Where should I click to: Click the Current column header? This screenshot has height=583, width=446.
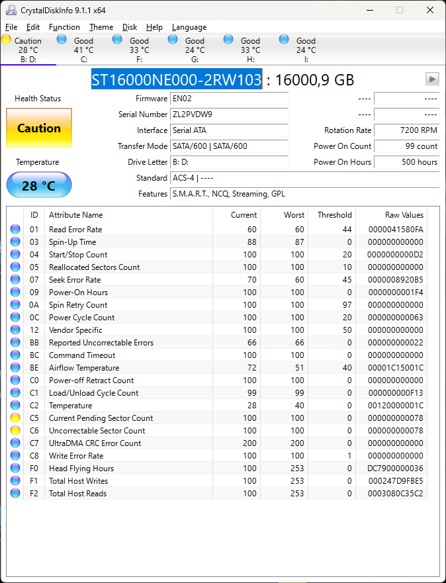236,215
